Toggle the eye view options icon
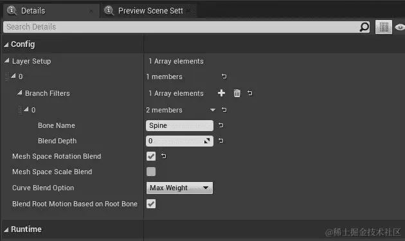Image resolution: width=405 pixels, height=241 pixels. tap(400, 27)
